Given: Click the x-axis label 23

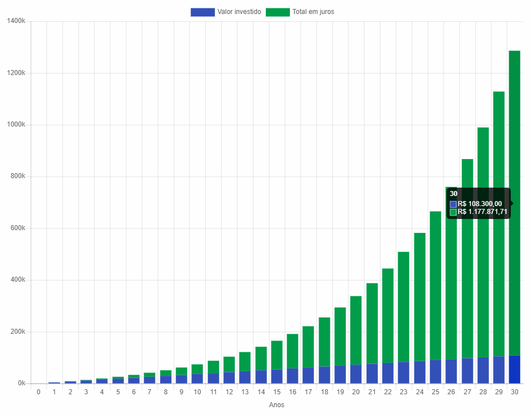Looking at the screenshot, I should [403, 392].
